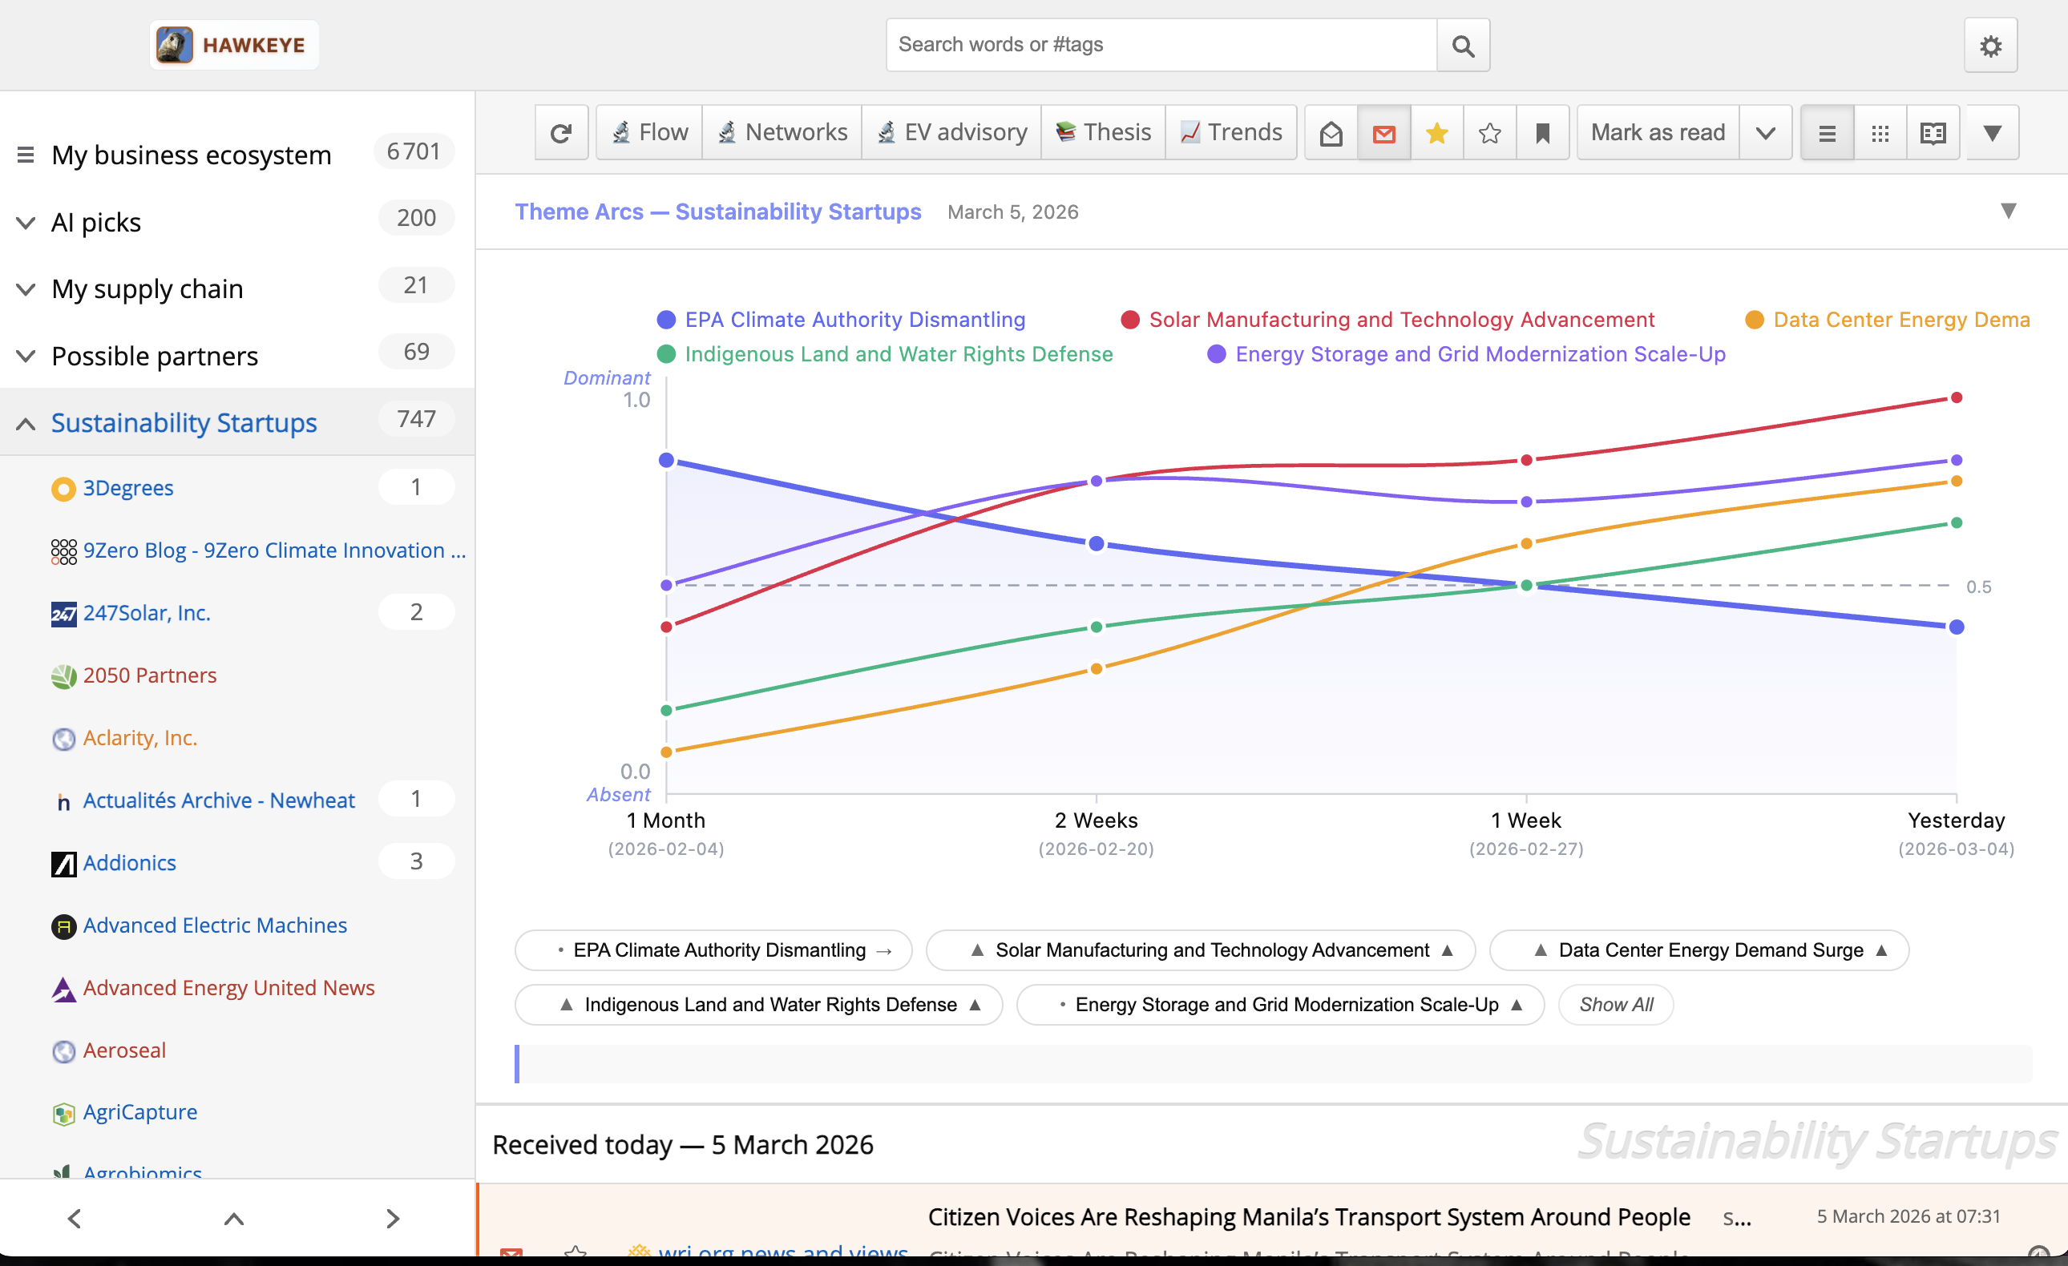Go to previous item arrow

tap(74, 1218)
